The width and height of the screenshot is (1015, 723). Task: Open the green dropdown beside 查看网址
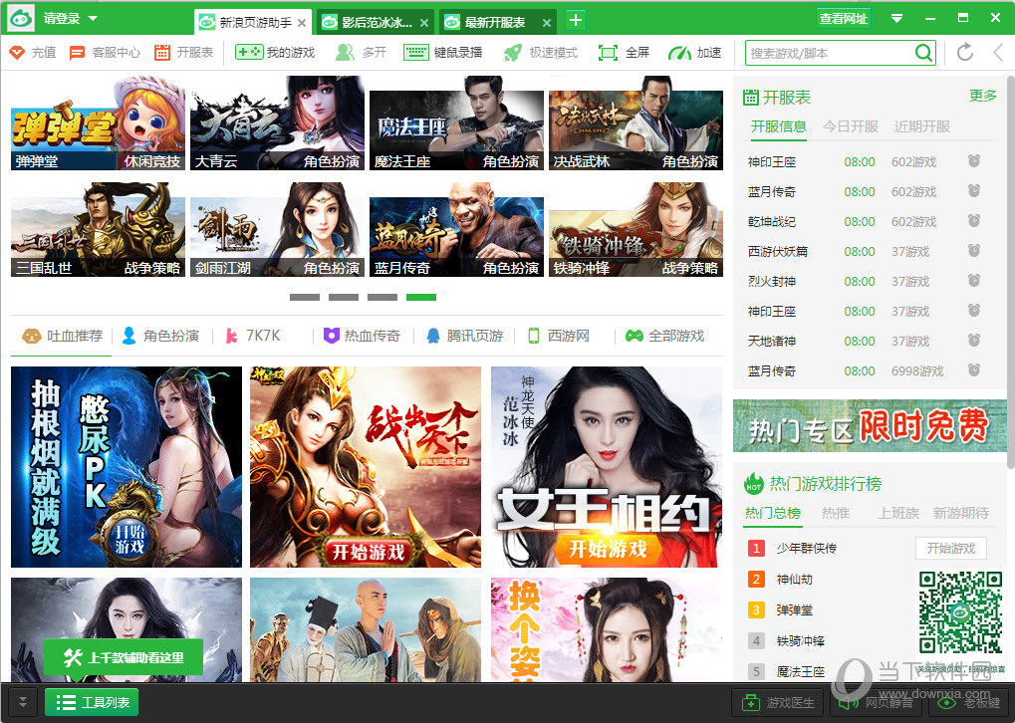tap(896, 17)
